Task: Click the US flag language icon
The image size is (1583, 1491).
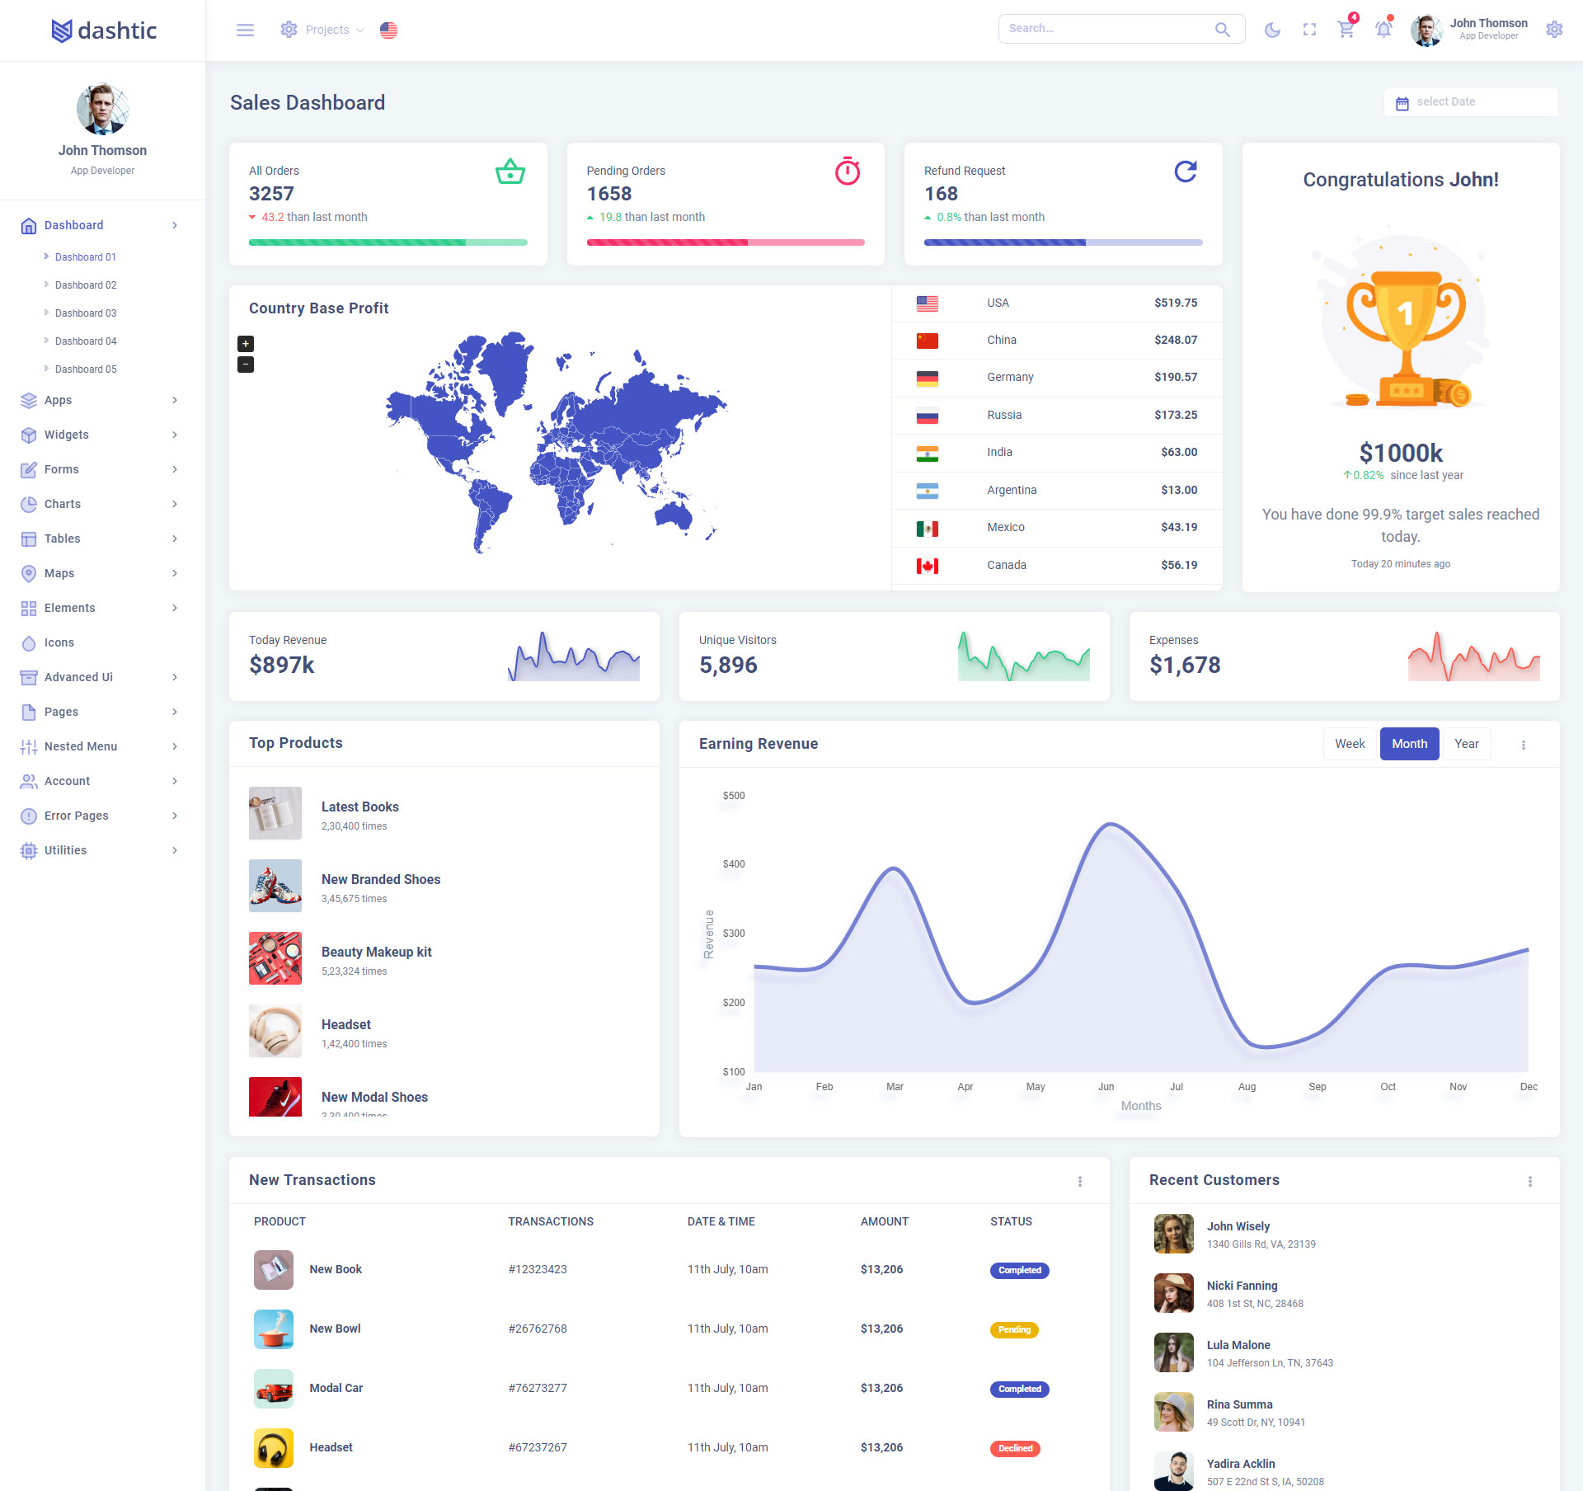Action: tap(388, 31)
